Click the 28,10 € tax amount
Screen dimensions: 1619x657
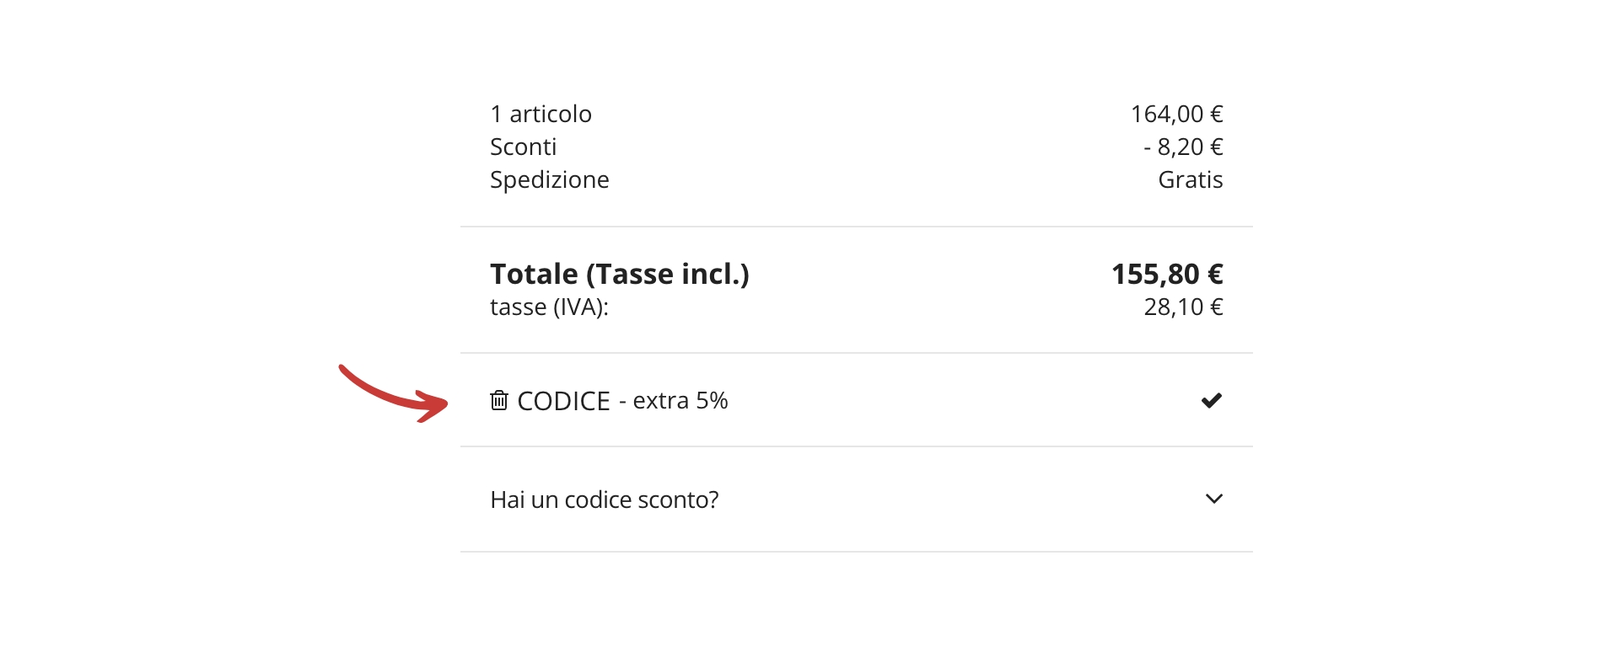tap(1183, 307)
